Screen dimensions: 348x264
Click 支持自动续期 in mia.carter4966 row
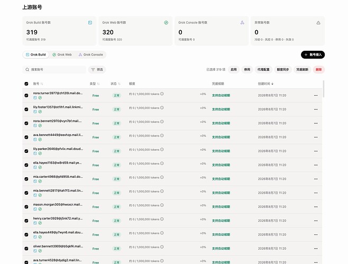(221, 179)
